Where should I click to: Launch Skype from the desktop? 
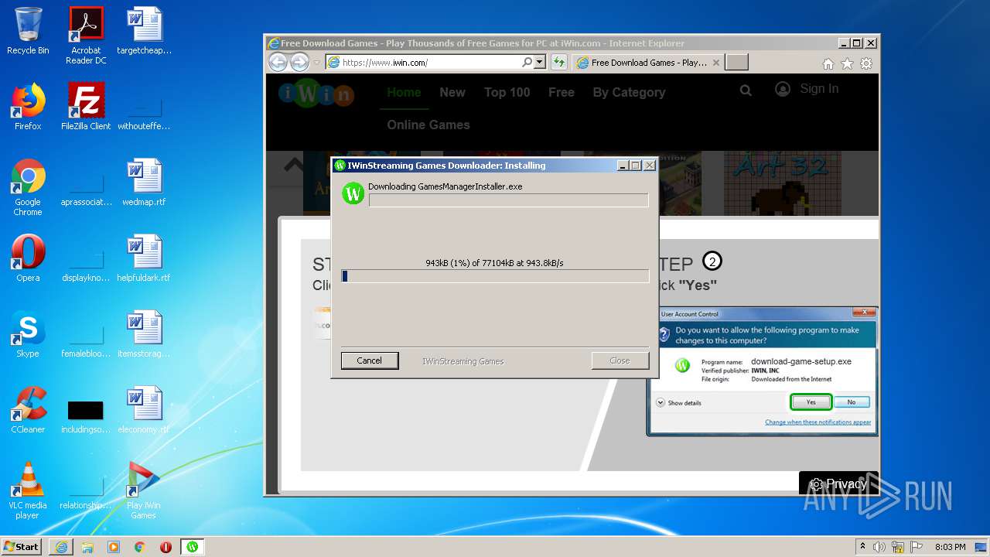[28, 334]
